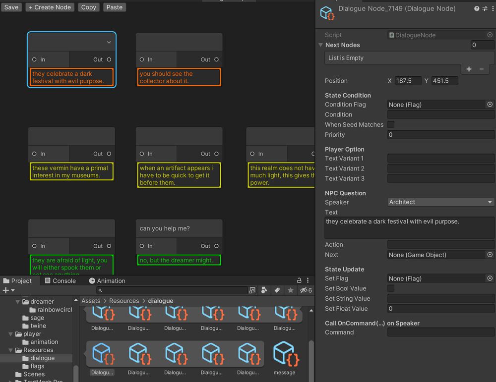Collapse the Next Nodes list foldout
Image resolution: width=496 pixels, height=382 pixels.
click(x=321, y=45)
